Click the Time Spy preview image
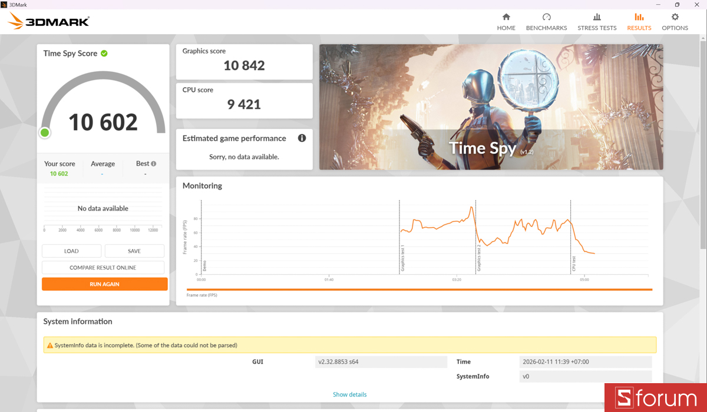 point(491,107)
